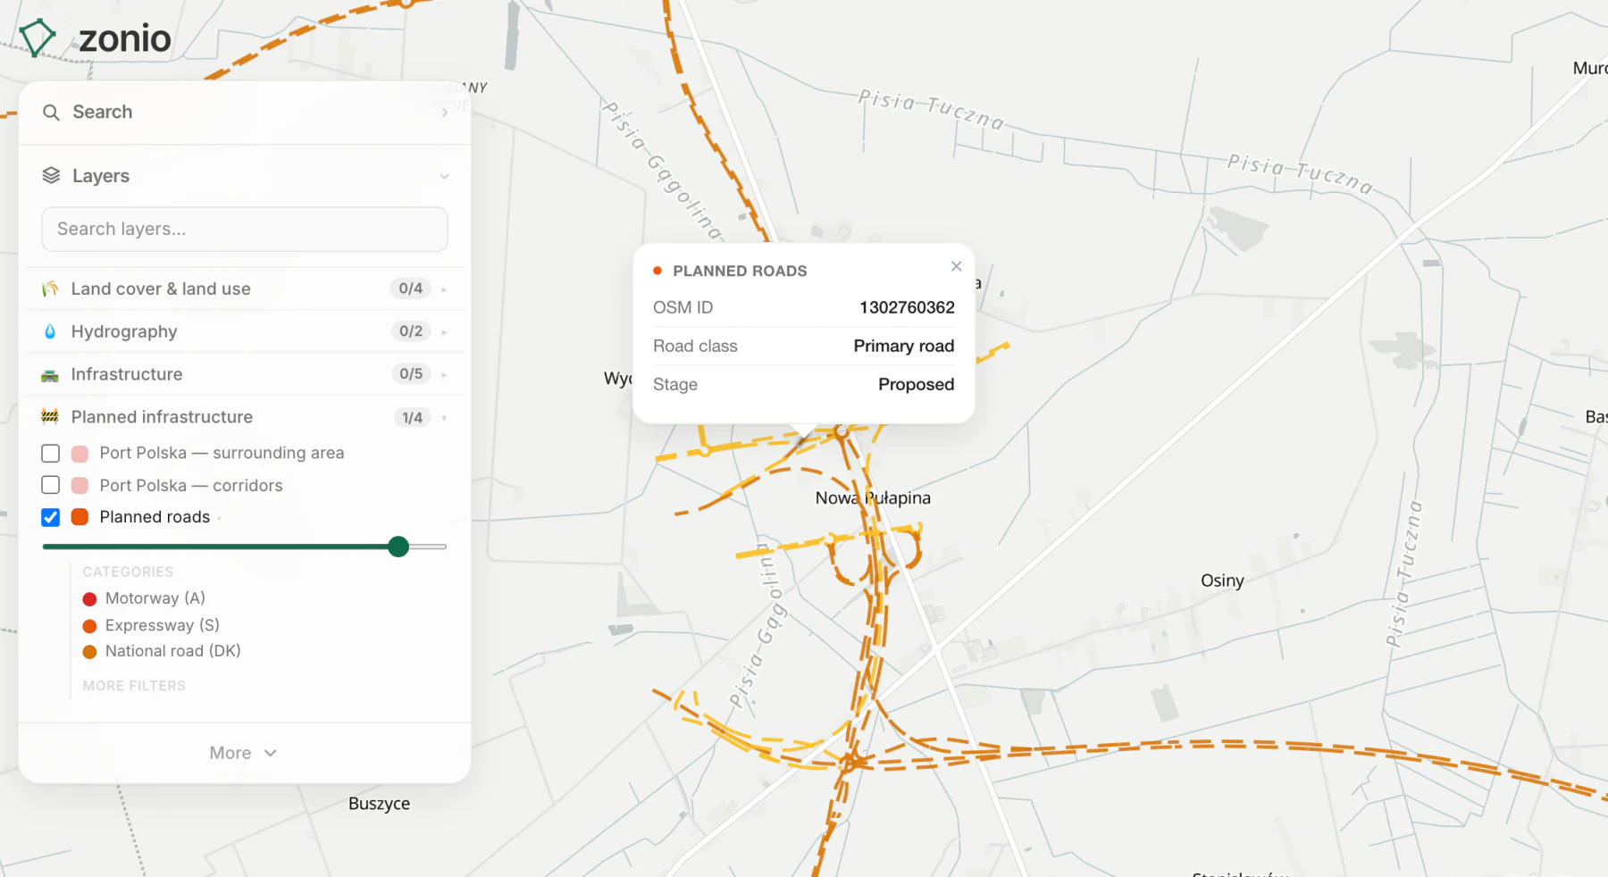The width and height of the screenshot is (1608, 877).
Task: Open MORE FILTERS options
Action: 134,686
